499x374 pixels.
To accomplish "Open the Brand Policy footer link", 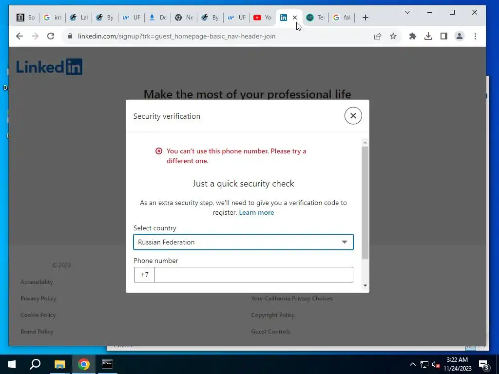I will click(37, 331).
